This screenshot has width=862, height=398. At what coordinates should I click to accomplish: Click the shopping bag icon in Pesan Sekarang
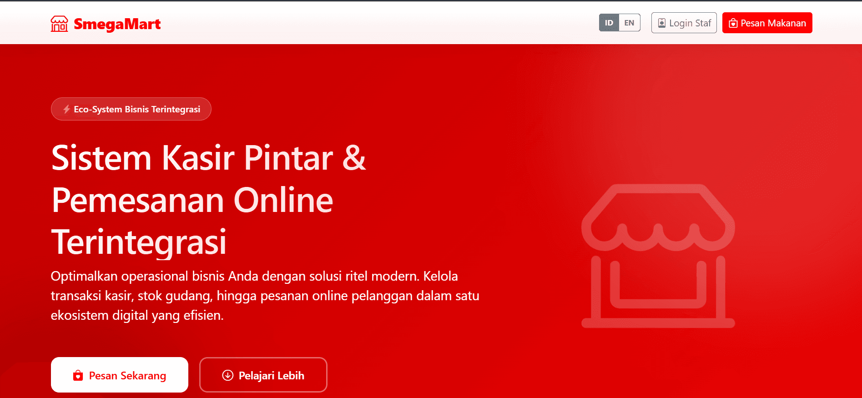(x=78, y=375)
